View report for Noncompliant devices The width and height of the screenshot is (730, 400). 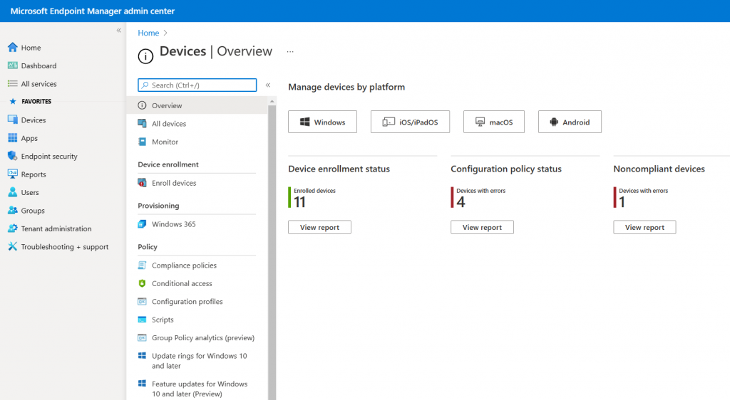tap(644, 227)
